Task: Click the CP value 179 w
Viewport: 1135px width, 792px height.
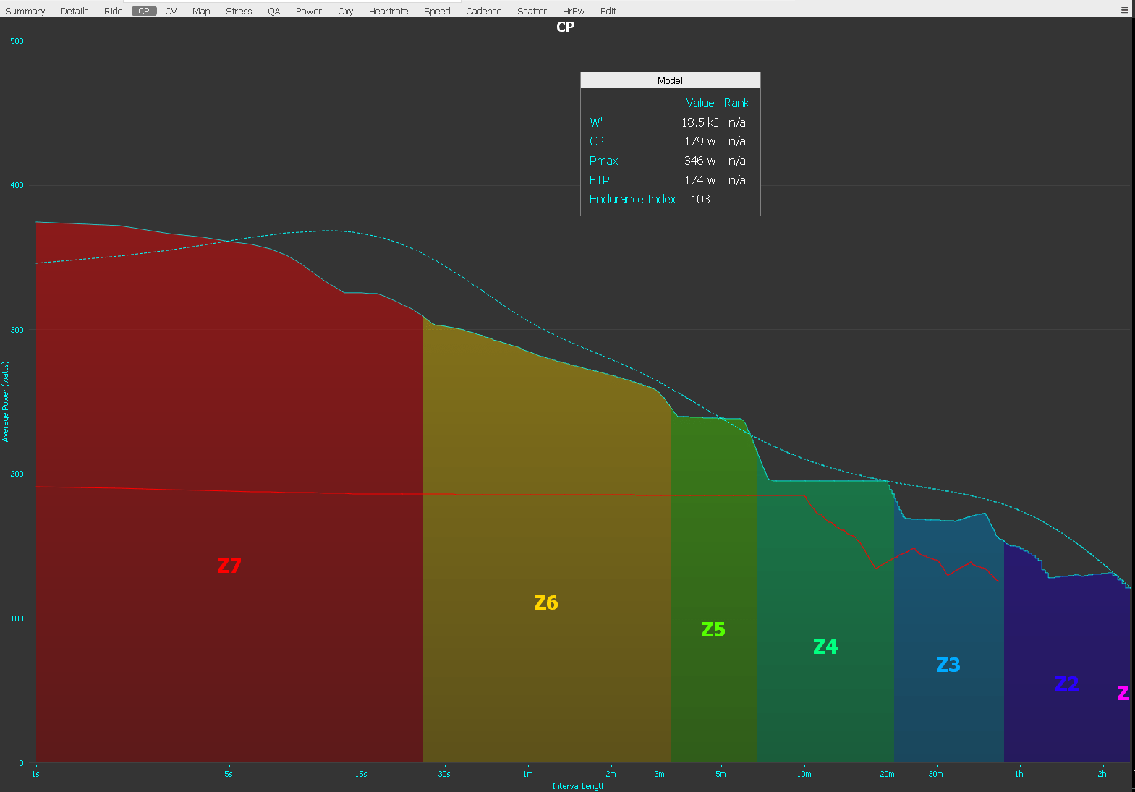Action: click(x=700, y=141)
